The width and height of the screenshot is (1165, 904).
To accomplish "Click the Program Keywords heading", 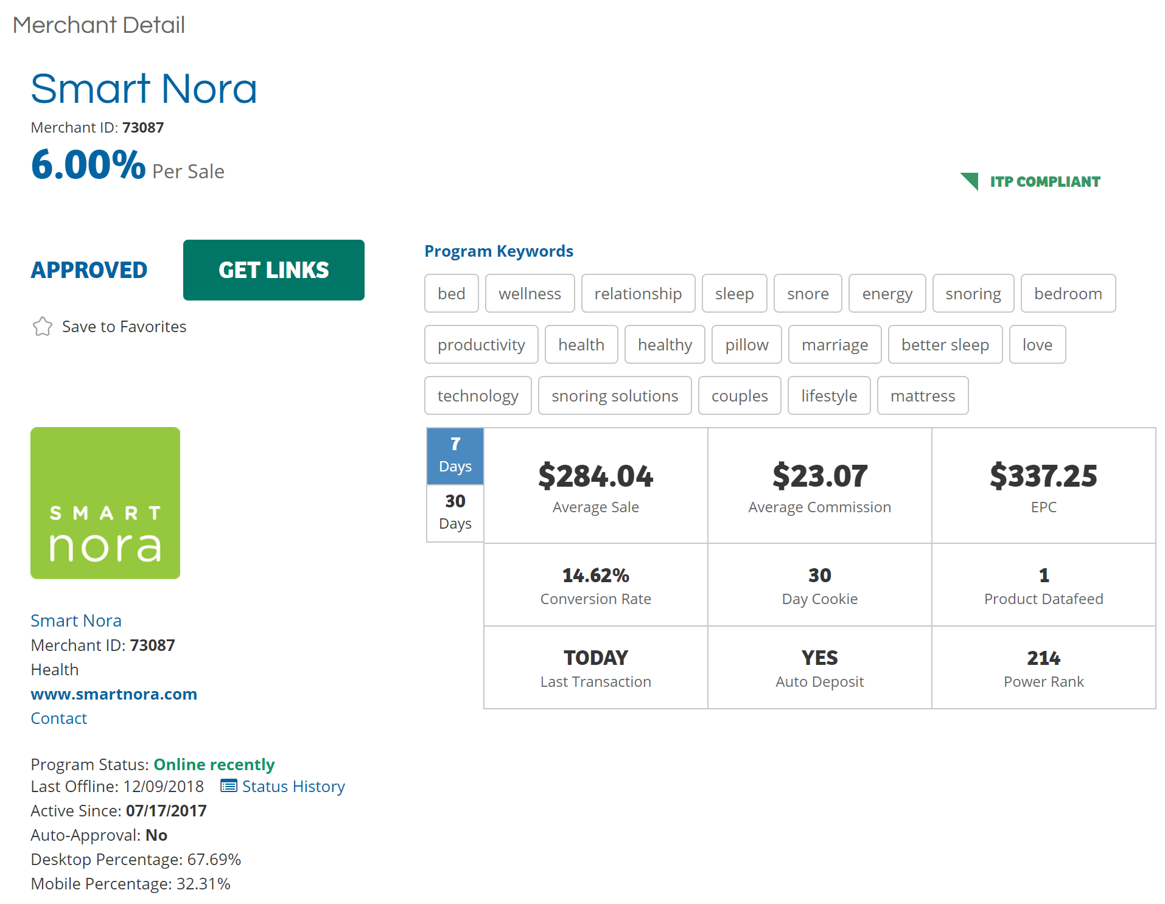I will pyautogui.click(x=499, y=251).
